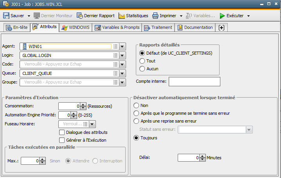This screenshot has width=281, height=178.
Task: Expand the Login dropdown arrow
Action: point(122,55)
